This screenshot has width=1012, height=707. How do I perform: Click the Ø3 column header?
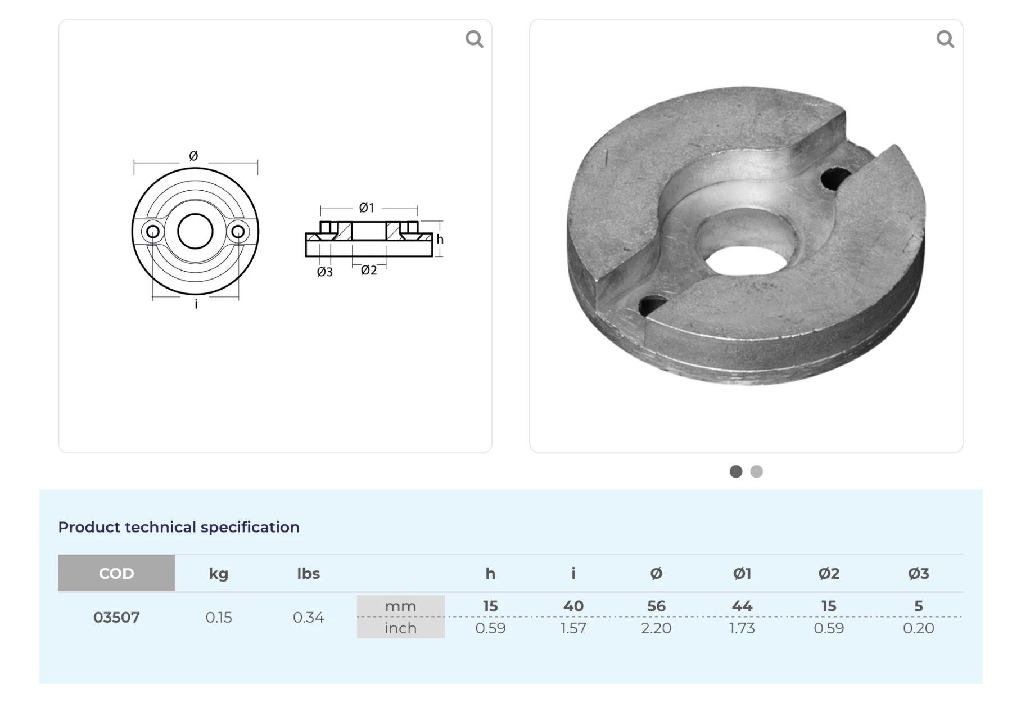pyautogui.click(x=918, y=573)
